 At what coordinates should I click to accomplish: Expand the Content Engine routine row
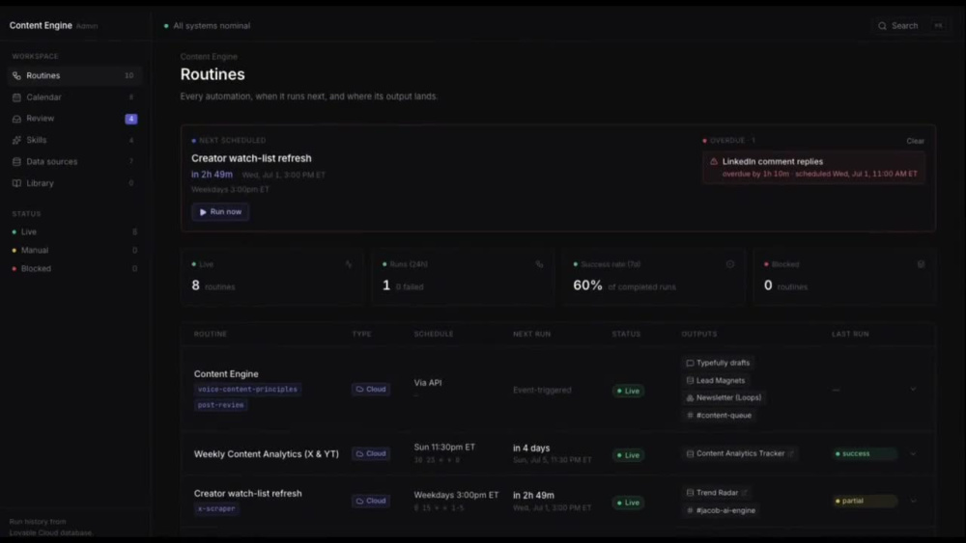tap(913, 390)
